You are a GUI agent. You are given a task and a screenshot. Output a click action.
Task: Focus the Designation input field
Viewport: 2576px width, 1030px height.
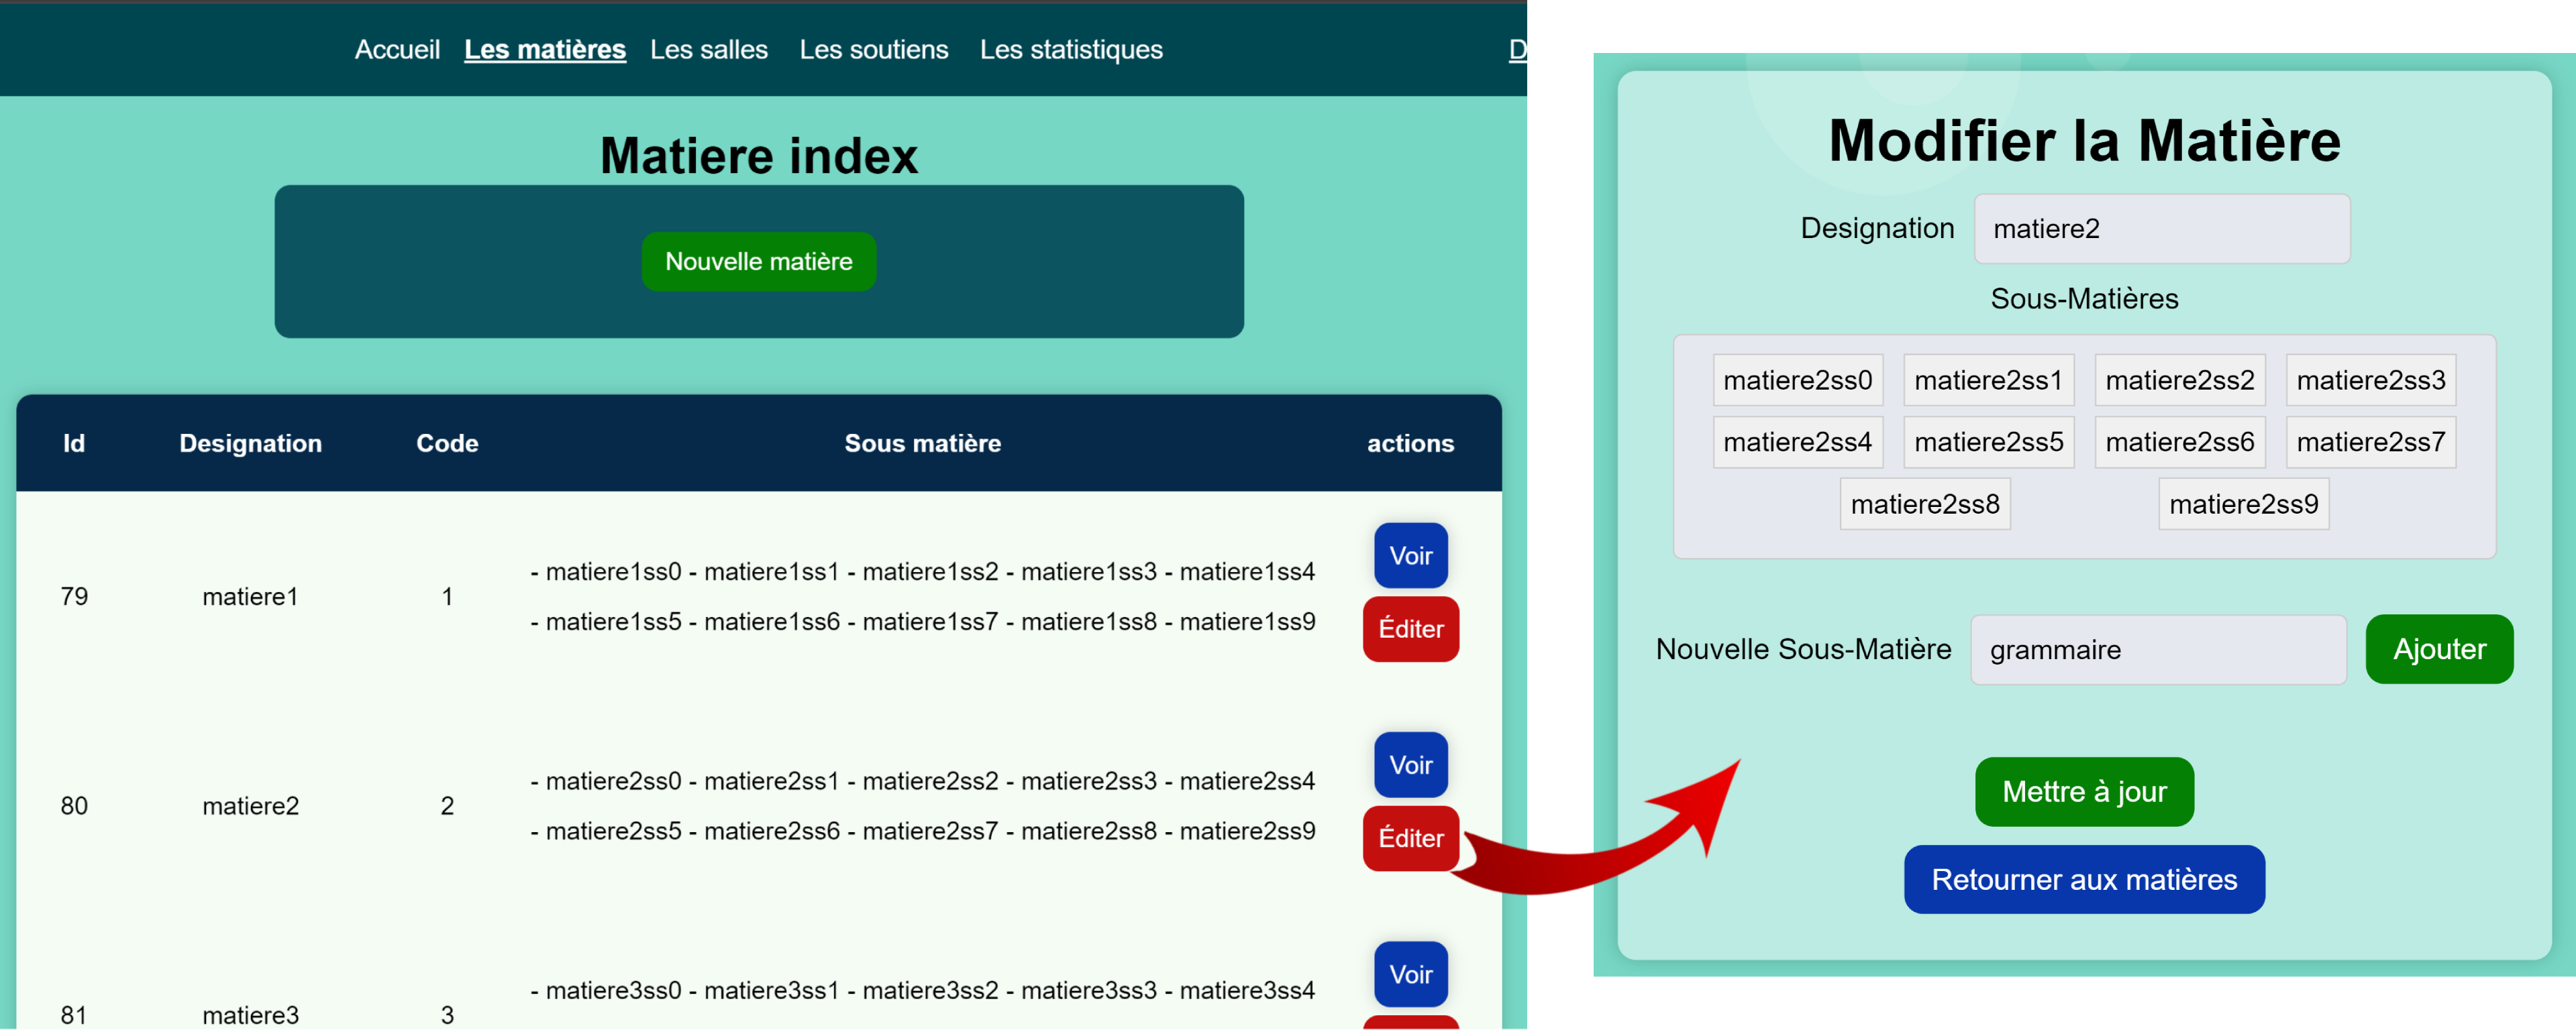tap(2161, 229)
